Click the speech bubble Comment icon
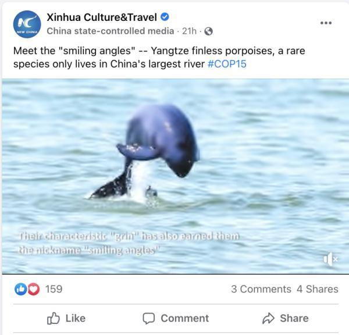Viewport: 349px width, 335px height. click(x=149, y=318)
